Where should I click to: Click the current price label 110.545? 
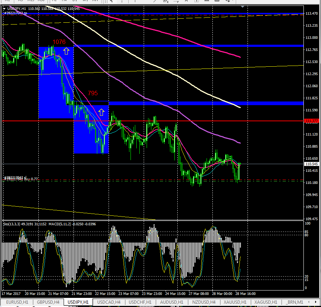coord(311,164)
